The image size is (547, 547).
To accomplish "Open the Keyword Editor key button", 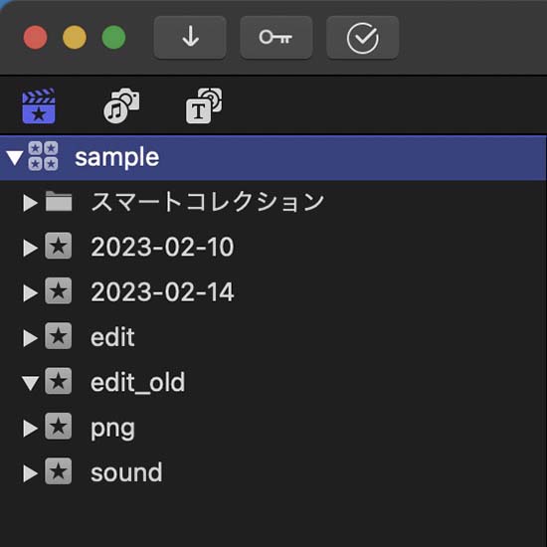I will tap(275, 38).
